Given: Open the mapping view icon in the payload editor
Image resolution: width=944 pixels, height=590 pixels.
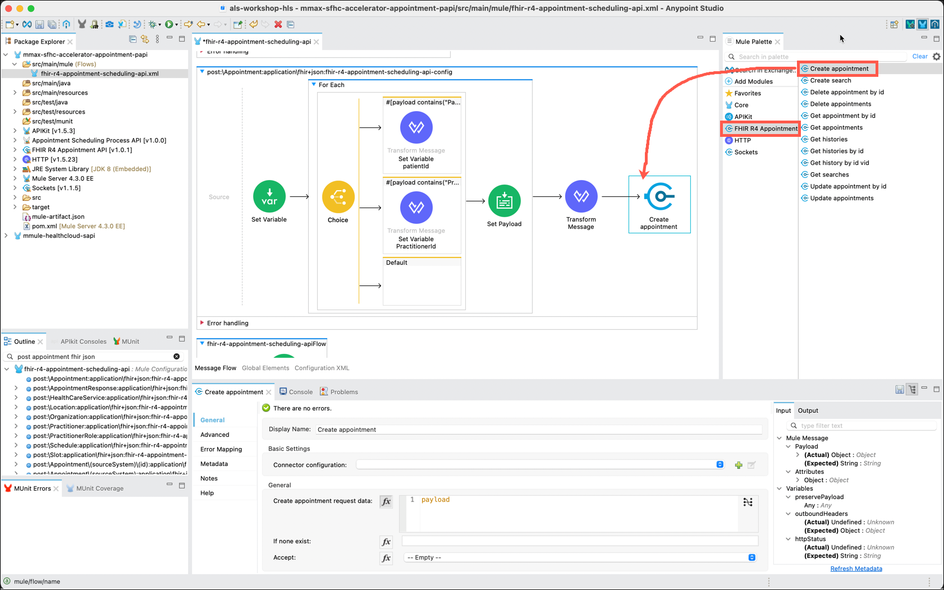Looking at the screenshot, I should pos(748,502).
